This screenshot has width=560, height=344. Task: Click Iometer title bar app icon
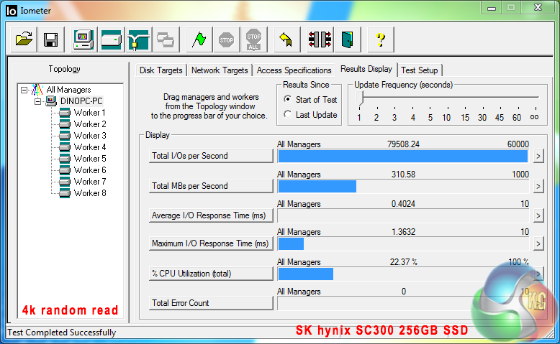12,11
